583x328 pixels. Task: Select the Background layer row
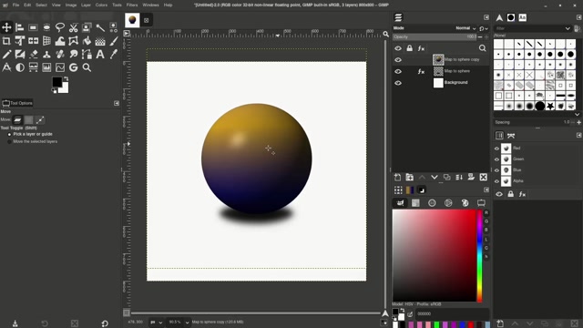click(x=441, y=83)
